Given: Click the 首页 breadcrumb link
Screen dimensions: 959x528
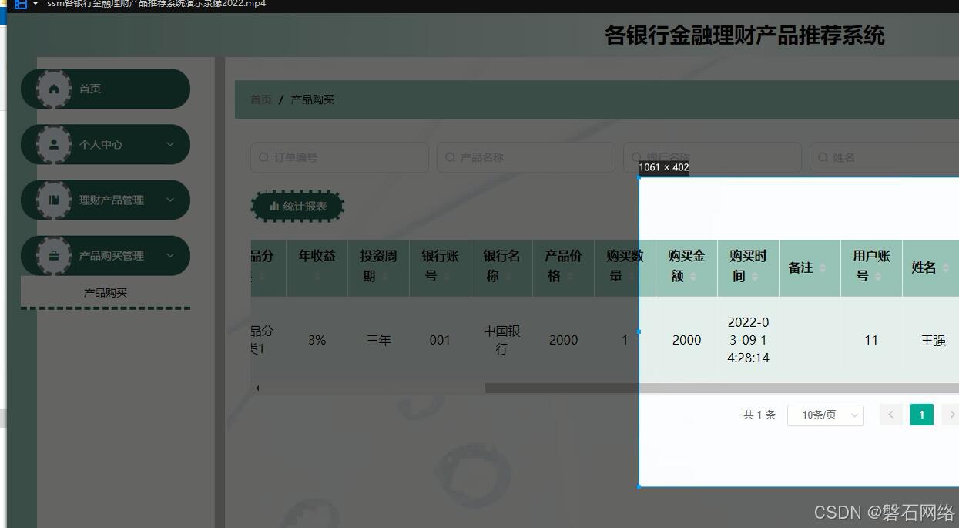Looking at the screenshot, I should (261, 99).
